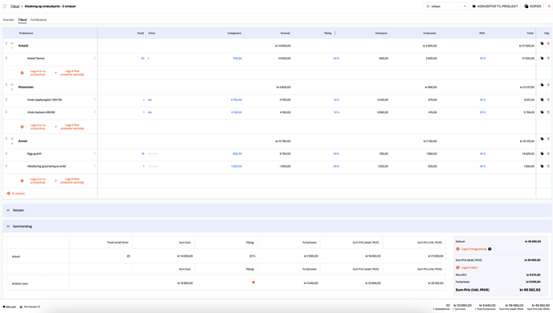Open the Påslag column options menu
Viewport: 553px width, 313px height.
pyautogui.click(x=335, y=33)
